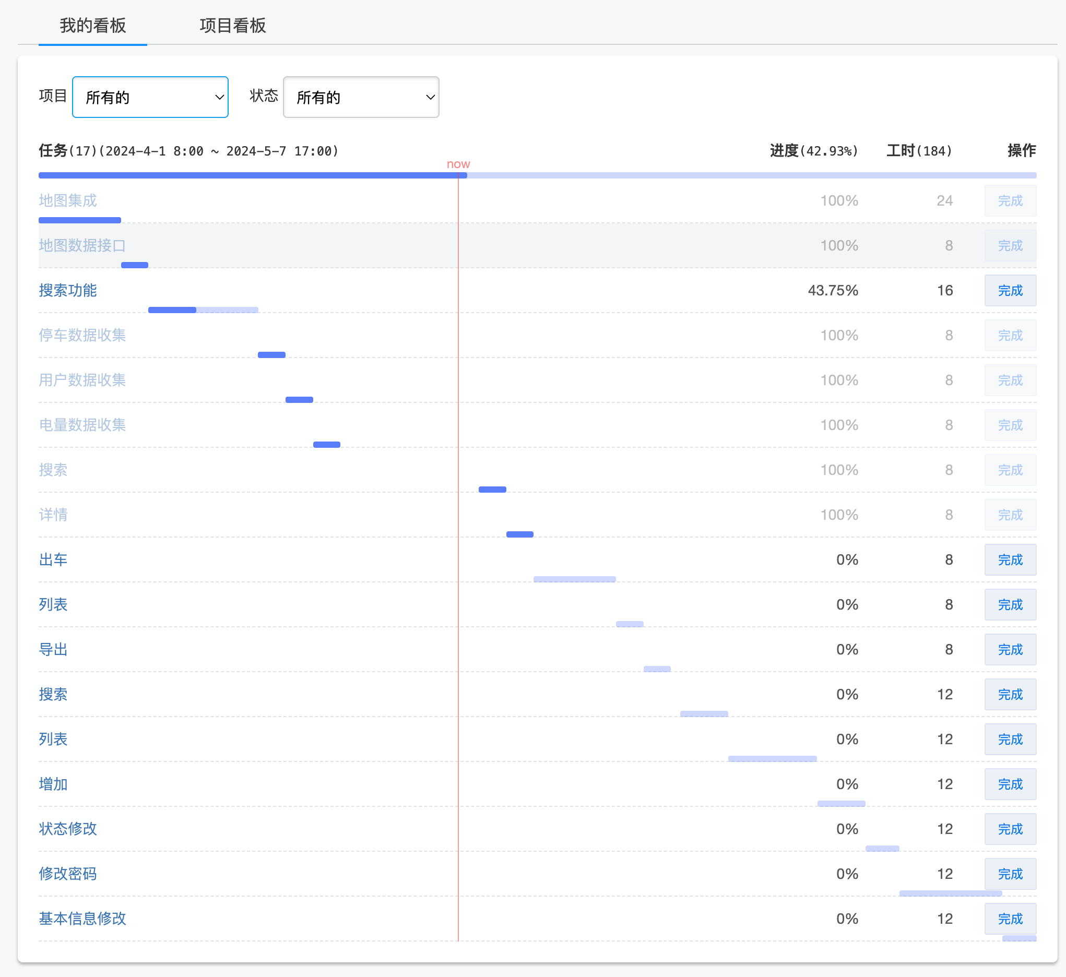Switch to the 项目看板 tab
This screenshot has width=1066, height=977.
point(233,26)
